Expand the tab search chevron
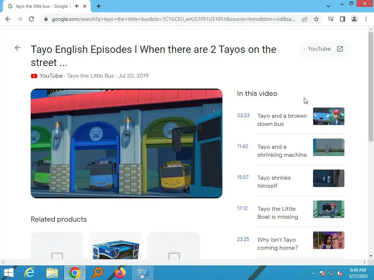Viewport: 374px width, 280px height. coord(328,6)
